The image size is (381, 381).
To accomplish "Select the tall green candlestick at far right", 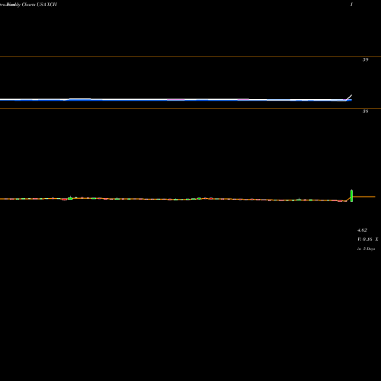I will pos(351,196).
